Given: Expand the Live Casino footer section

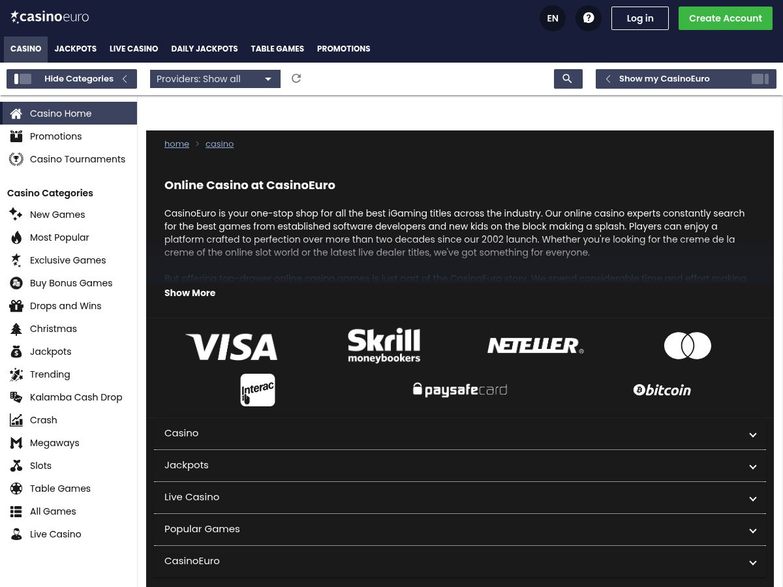Looking at the screenshot, I should click(x=460, y=498).
